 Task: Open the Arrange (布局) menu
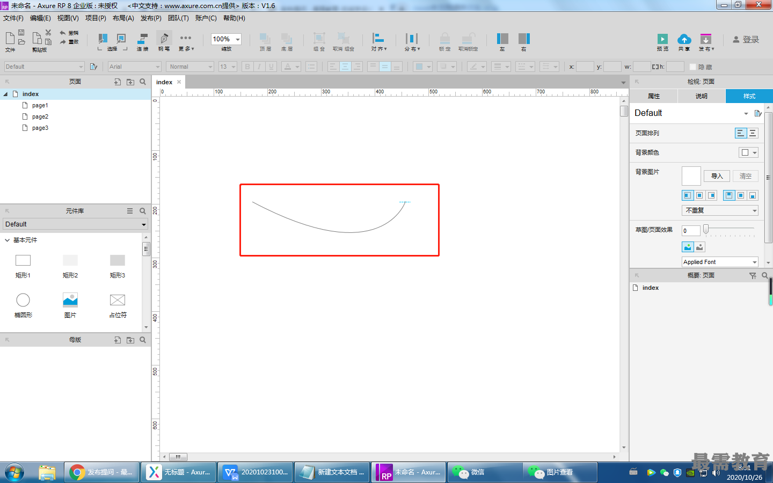point(123,18)
